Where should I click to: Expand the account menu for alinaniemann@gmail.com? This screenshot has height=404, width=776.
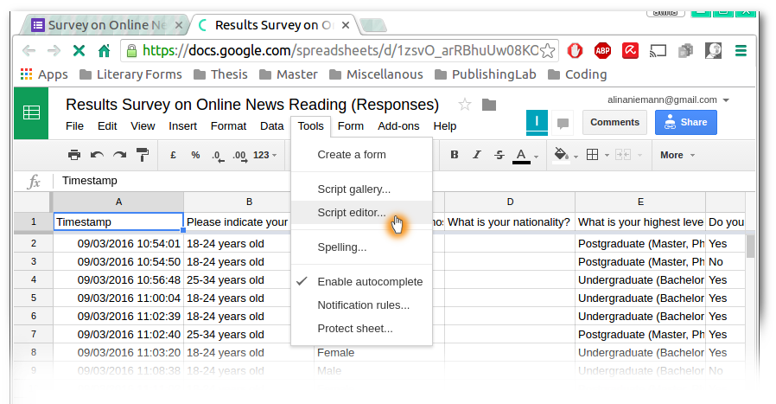tap(726, 100)
